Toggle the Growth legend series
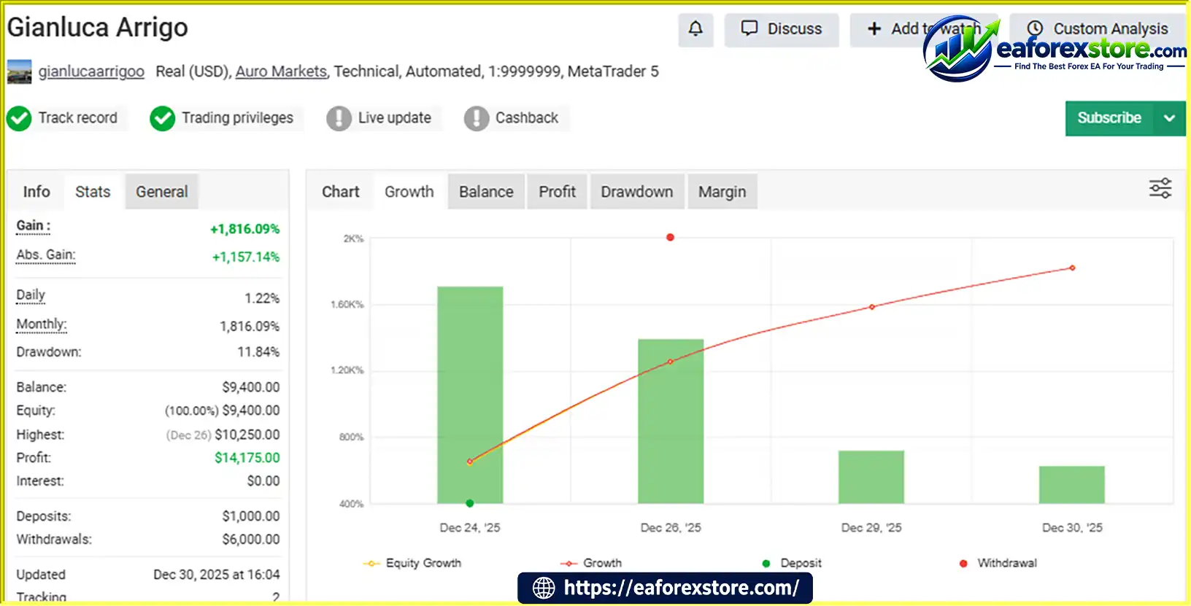 point(591,563)
